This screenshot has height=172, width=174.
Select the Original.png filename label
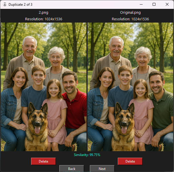pyautogui.click(x=130, y=13)
